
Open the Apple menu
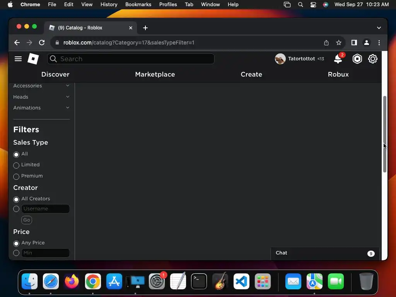[10, 5]
